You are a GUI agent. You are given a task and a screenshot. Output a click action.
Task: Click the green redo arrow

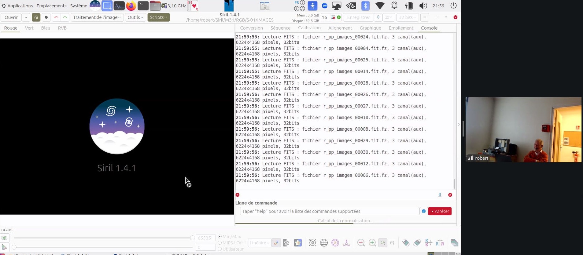[x=65, y=17]
